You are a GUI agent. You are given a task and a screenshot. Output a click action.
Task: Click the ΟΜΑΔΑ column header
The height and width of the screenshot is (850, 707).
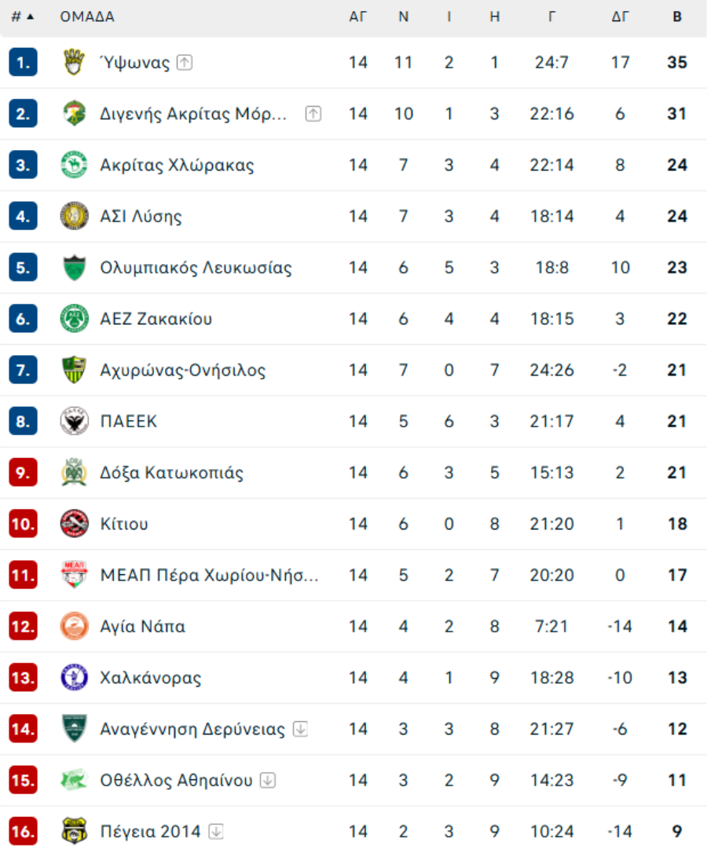87,16
